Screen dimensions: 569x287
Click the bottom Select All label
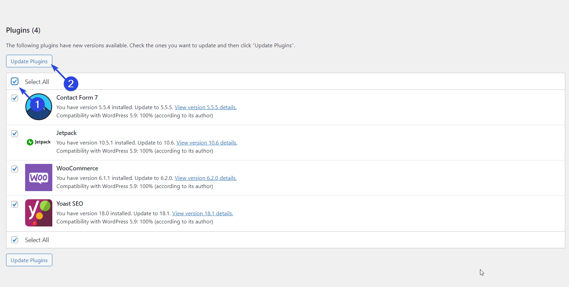37,240
